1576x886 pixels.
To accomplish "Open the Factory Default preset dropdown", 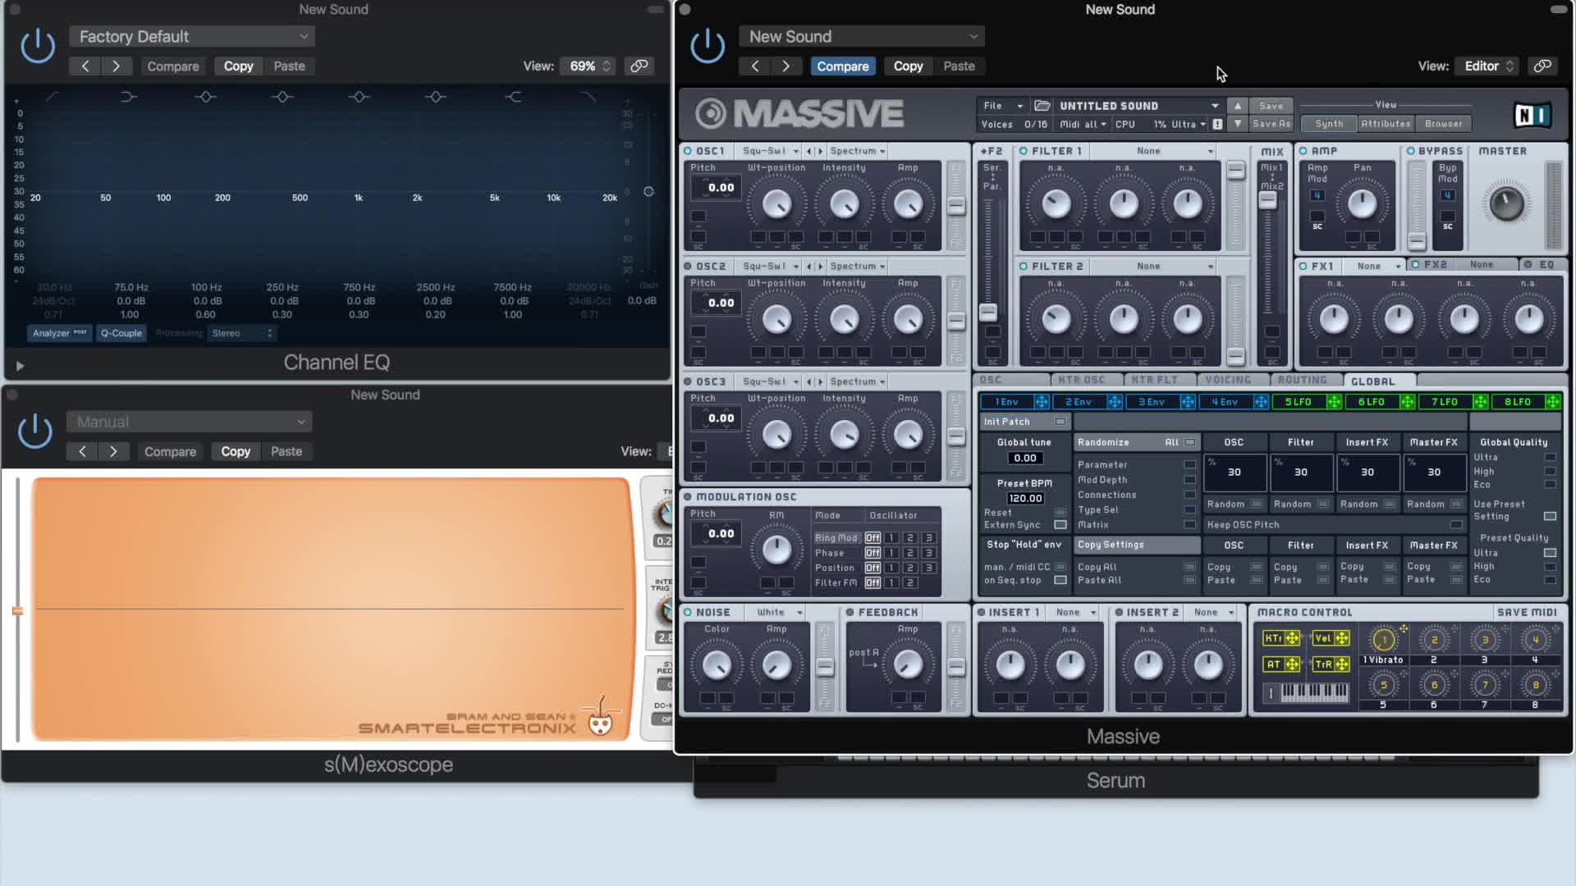I will pyautogui.click(x=192, y=36).
